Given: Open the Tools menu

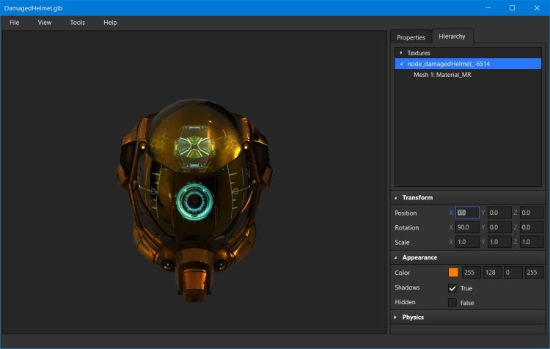Looking at the screenshot, I should point(77,23).
